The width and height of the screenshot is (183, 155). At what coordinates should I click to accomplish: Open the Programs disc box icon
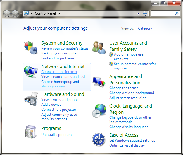[31, 132]
